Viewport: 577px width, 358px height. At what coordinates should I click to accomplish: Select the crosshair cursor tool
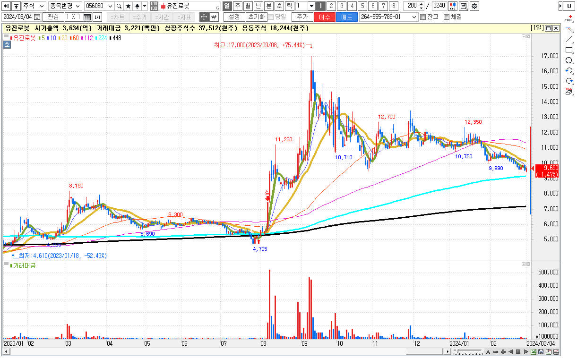[x=204, y=17]
